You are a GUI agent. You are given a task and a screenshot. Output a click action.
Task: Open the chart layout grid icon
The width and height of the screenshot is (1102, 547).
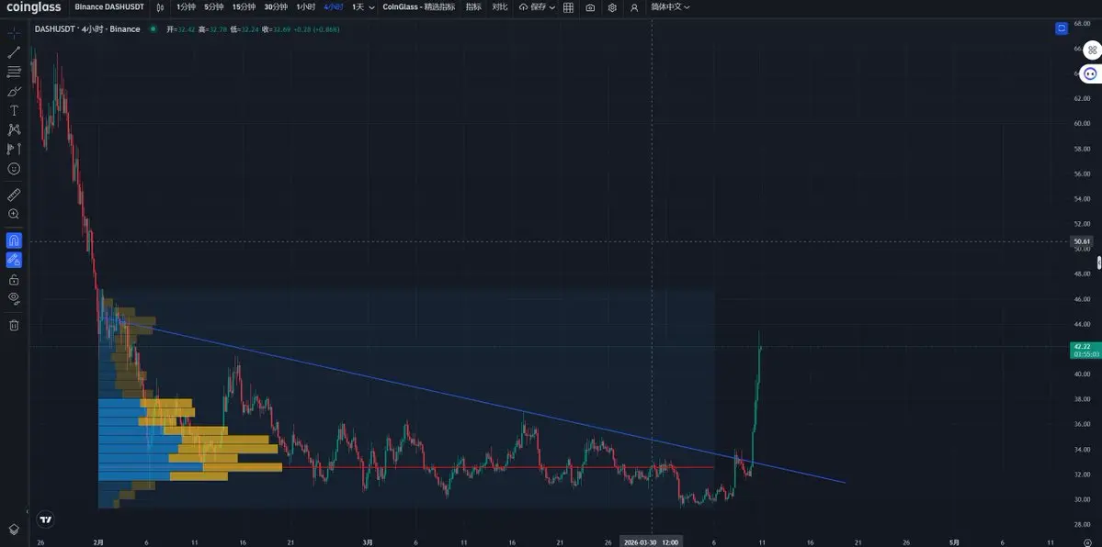[568, 7]
